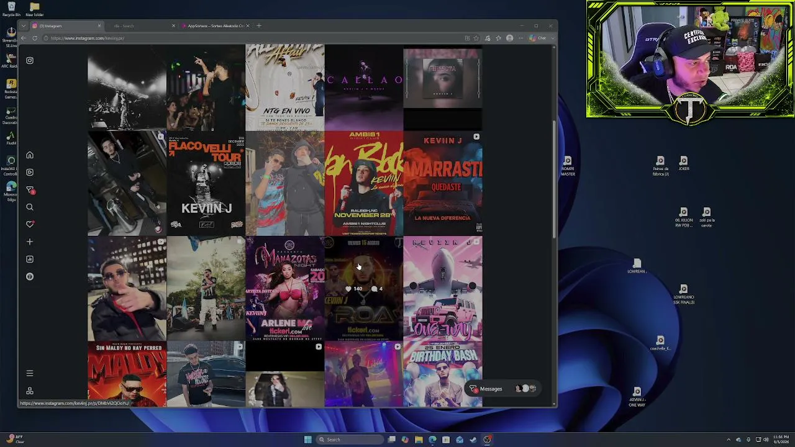Screen dimensions: 795x447
Task: Open the Mamazotas Night Arlene post
Action: tap(284, 289)
